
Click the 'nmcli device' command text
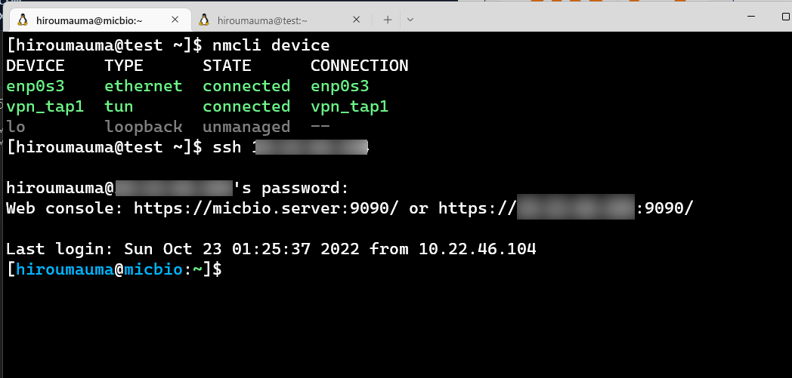pos(271,45)
